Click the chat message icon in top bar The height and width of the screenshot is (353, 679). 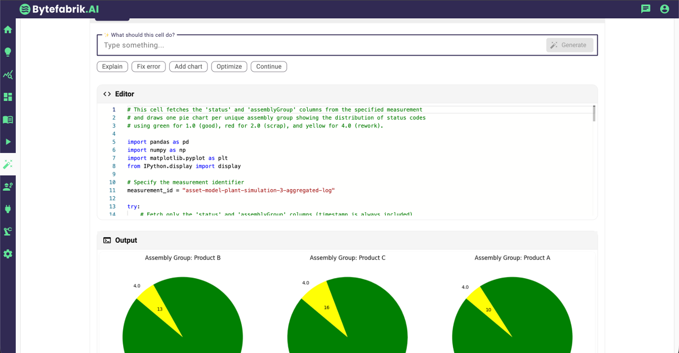tap(646, 9)
